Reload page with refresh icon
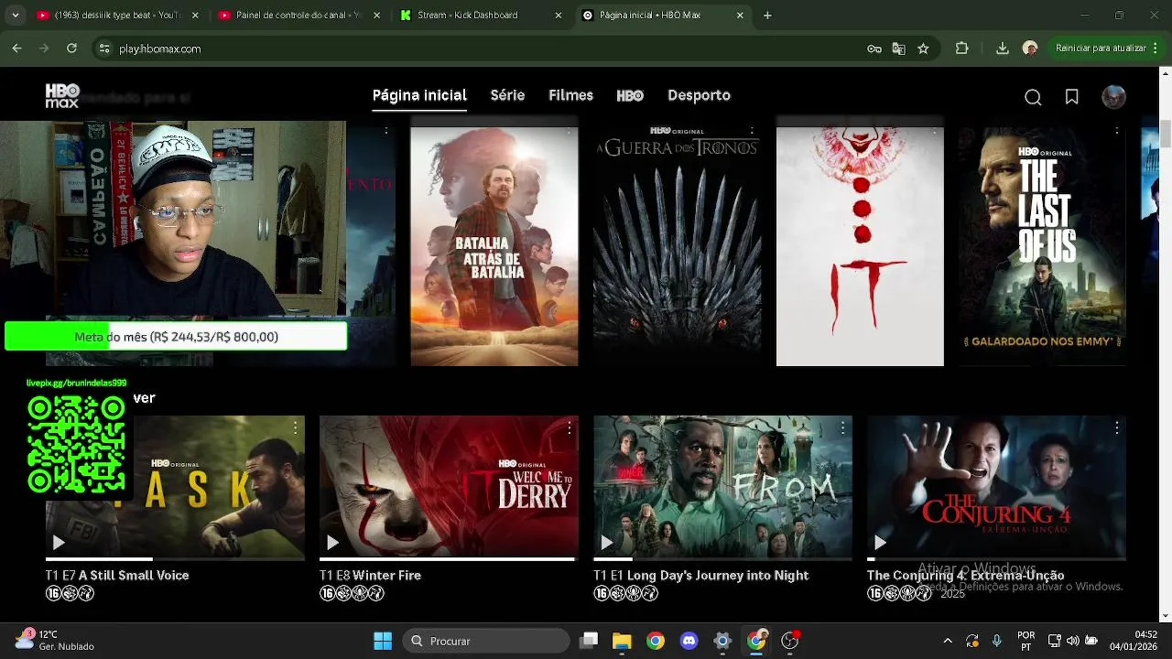The height and width of the screenshot is (659, 1172). click(71, 49)
